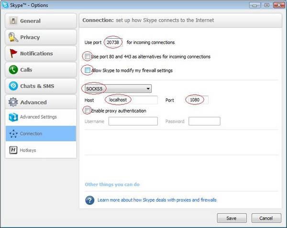Check Enable proxy authentication box

click(88, 110)
